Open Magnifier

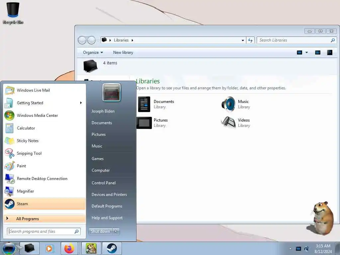[44, 191]
